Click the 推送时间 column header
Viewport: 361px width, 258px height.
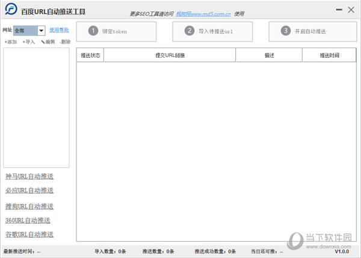point(329,55)
